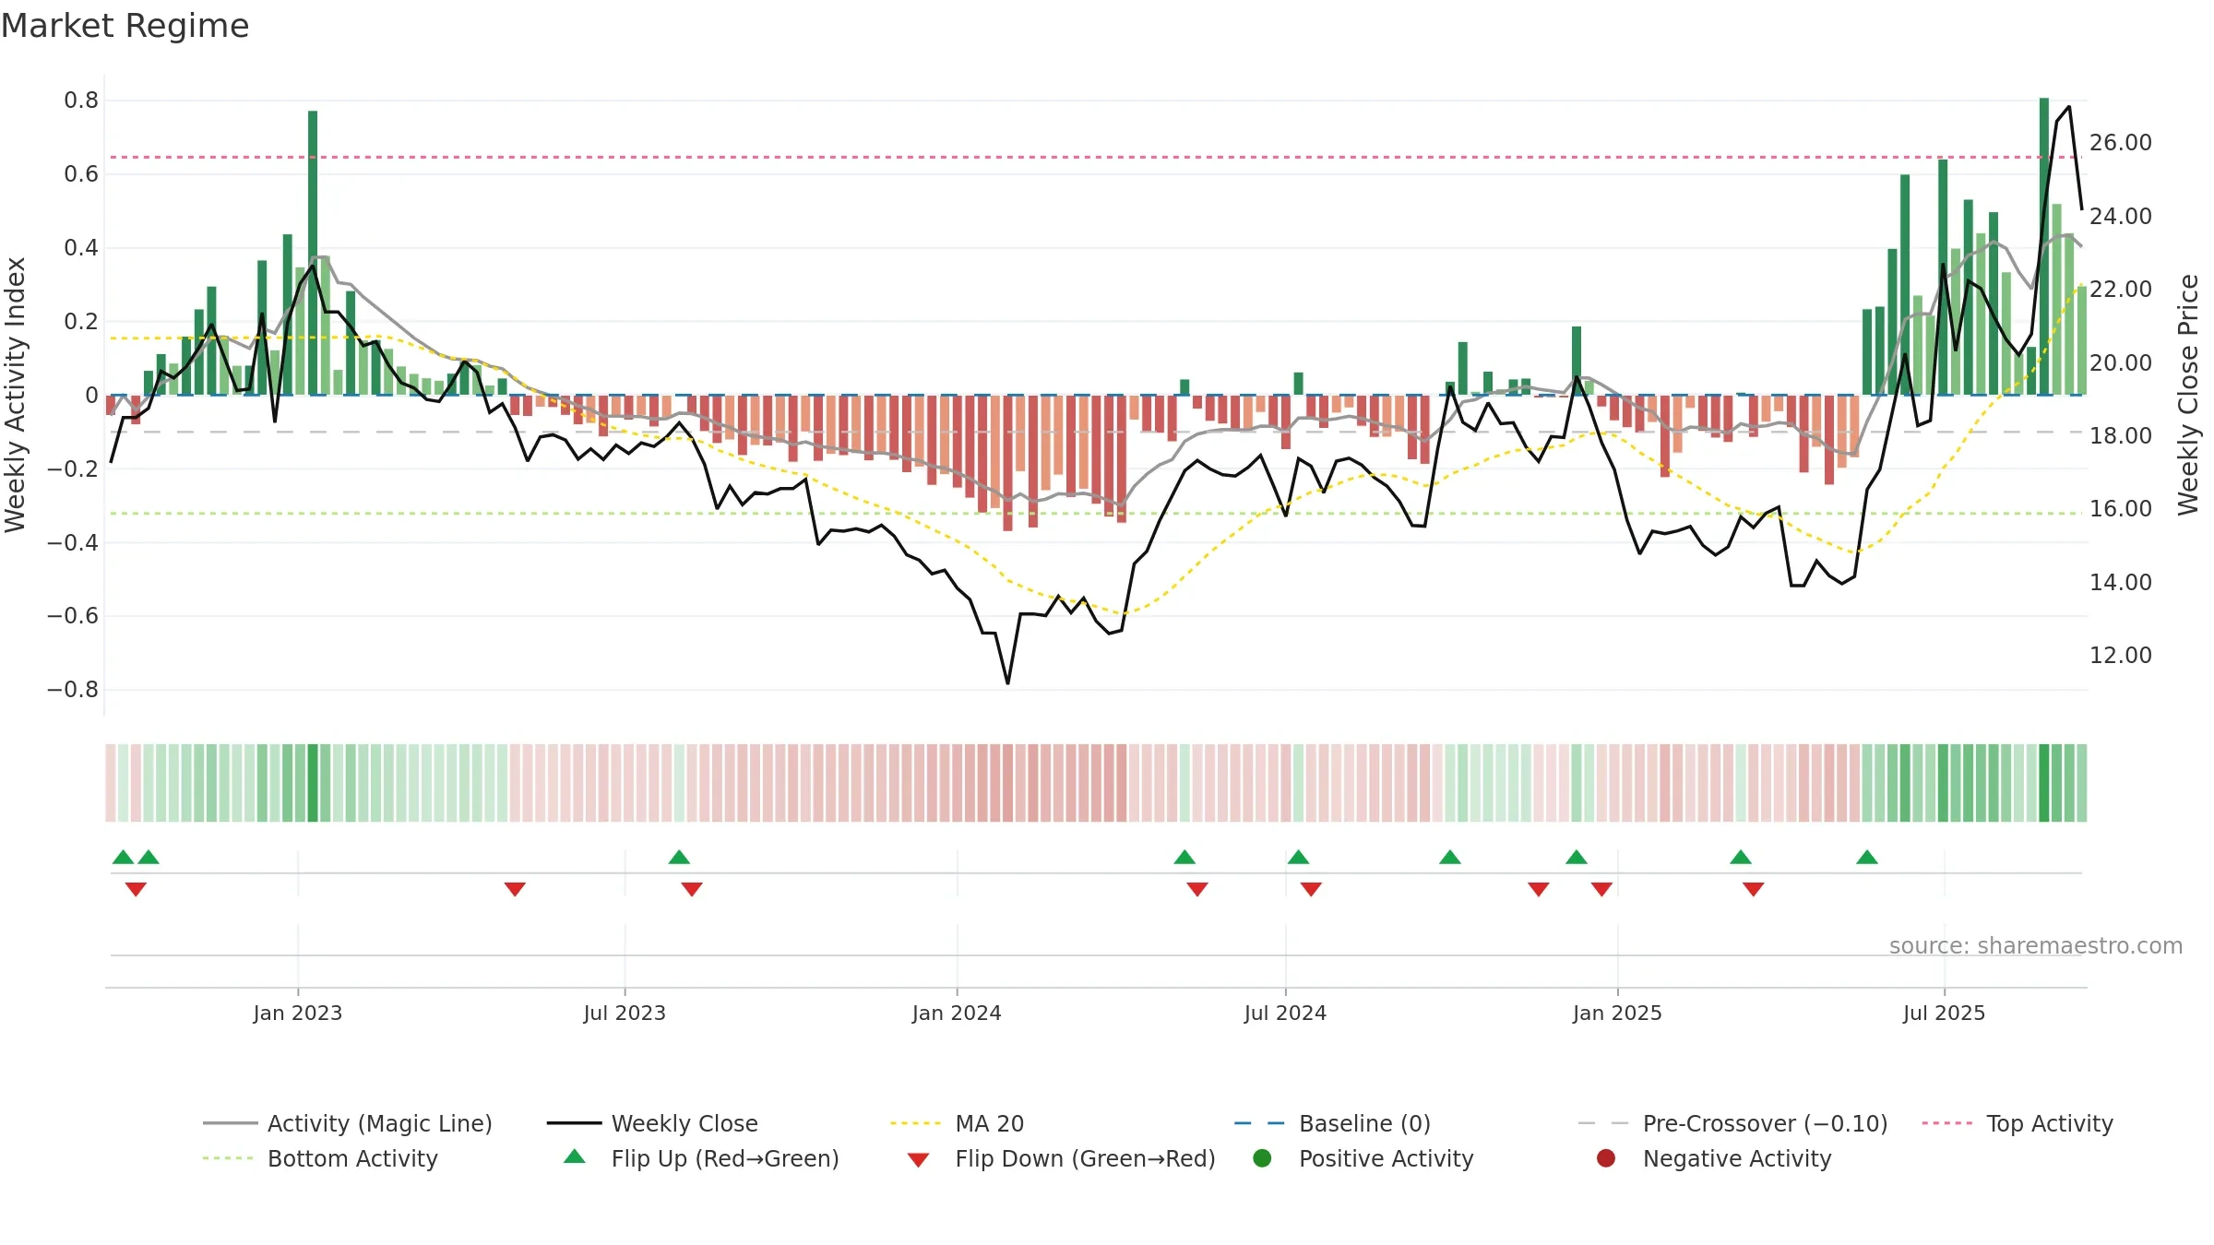Image resolution: width=2214 pixels, height=1245 pixels.
Task: Click the Jul 2024 x-axis label
Action: (x=1285, y=1013)
